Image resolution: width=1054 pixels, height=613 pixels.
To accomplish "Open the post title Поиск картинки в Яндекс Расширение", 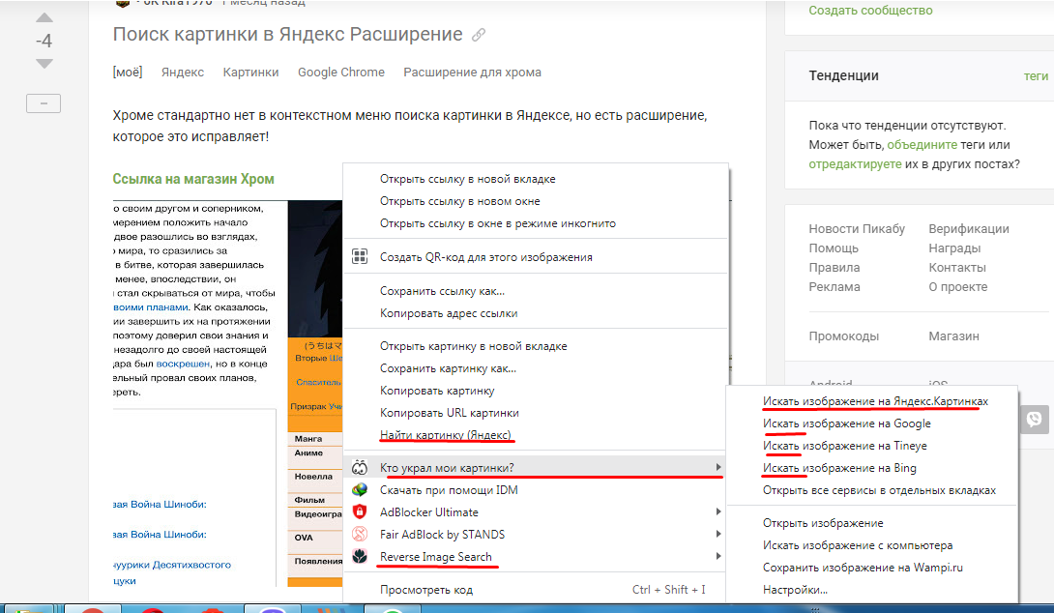I will point(288,34).
